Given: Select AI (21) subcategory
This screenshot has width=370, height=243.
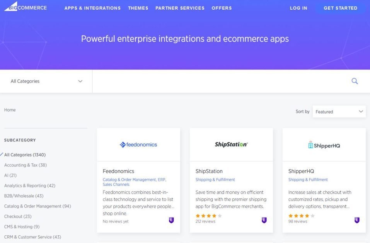Looking at the screenshot, I should pyautogui.click(x=10, y=175).
